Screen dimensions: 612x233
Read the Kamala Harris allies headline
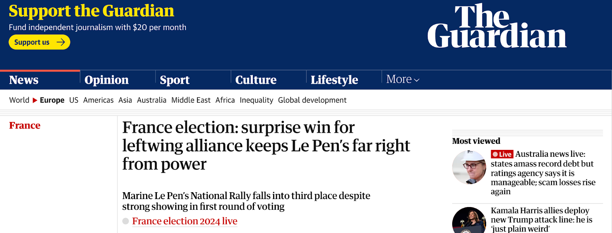tap(542, 220)
